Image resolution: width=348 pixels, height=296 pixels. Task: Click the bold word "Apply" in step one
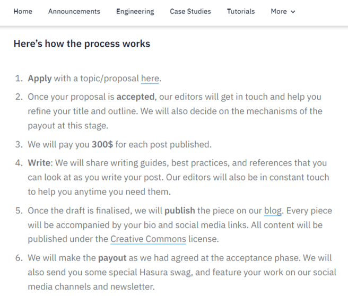(40, 79)
